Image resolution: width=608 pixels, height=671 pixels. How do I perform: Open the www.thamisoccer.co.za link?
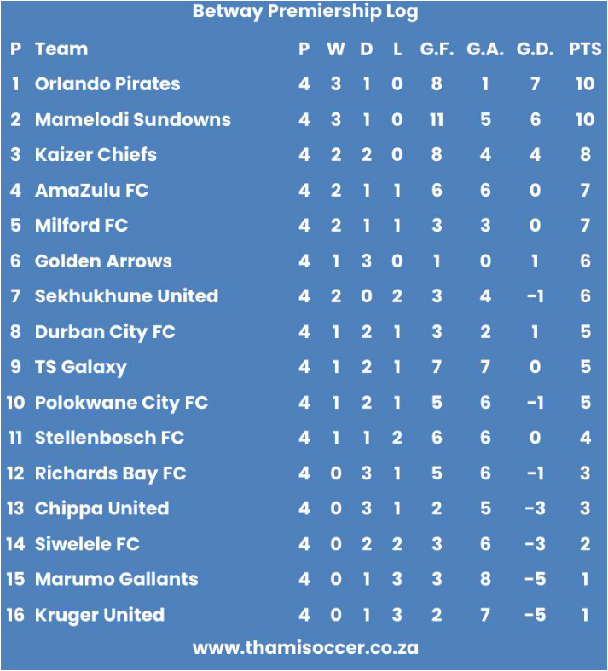[305, 647]
